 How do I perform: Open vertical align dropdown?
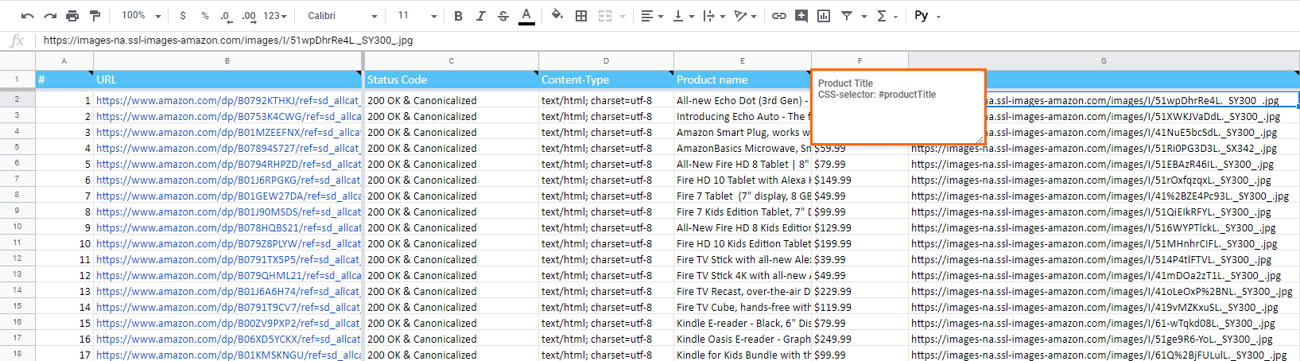(x=682, y=16)
